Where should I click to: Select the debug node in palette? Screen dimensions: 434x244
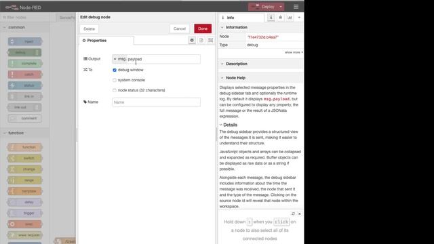tap(24, 52)
